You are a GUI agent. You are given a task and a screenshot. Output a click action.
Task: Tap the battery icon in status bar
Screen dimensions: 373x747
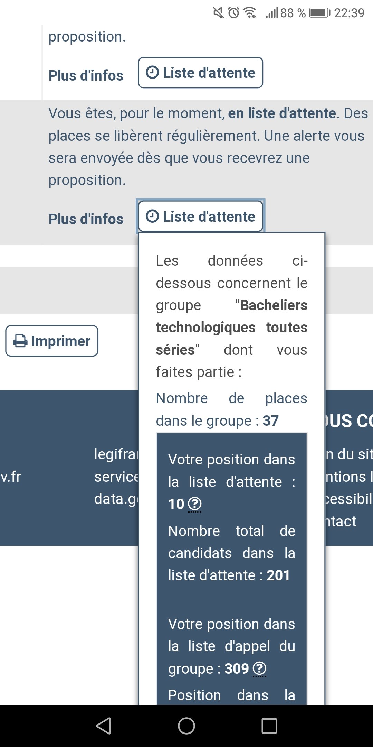click(319, 13)
